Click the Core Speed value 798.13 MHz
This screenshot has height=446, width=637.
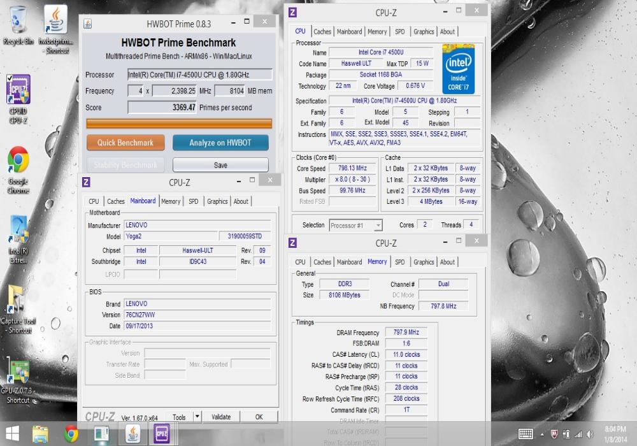tap(352, 168)
